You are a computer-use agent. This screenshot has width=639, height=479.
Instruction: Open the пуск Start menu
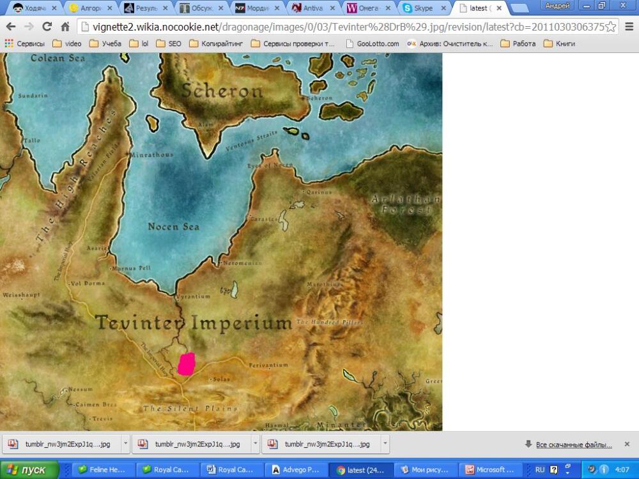coord(29,469)
